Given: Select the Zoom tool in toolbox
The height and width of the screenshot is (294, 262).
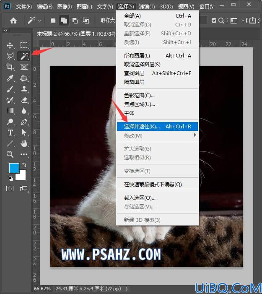Looking at the screenshot, I should pos(10,154).
